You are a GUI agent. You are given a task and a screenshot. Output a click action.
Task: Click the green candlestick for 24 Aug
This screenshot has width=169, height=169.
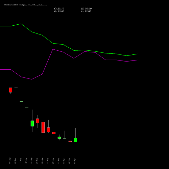pyautogui.click(x=32, y=123)
